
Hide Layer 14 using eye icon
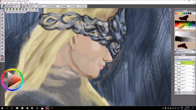(x=176, y=67)
